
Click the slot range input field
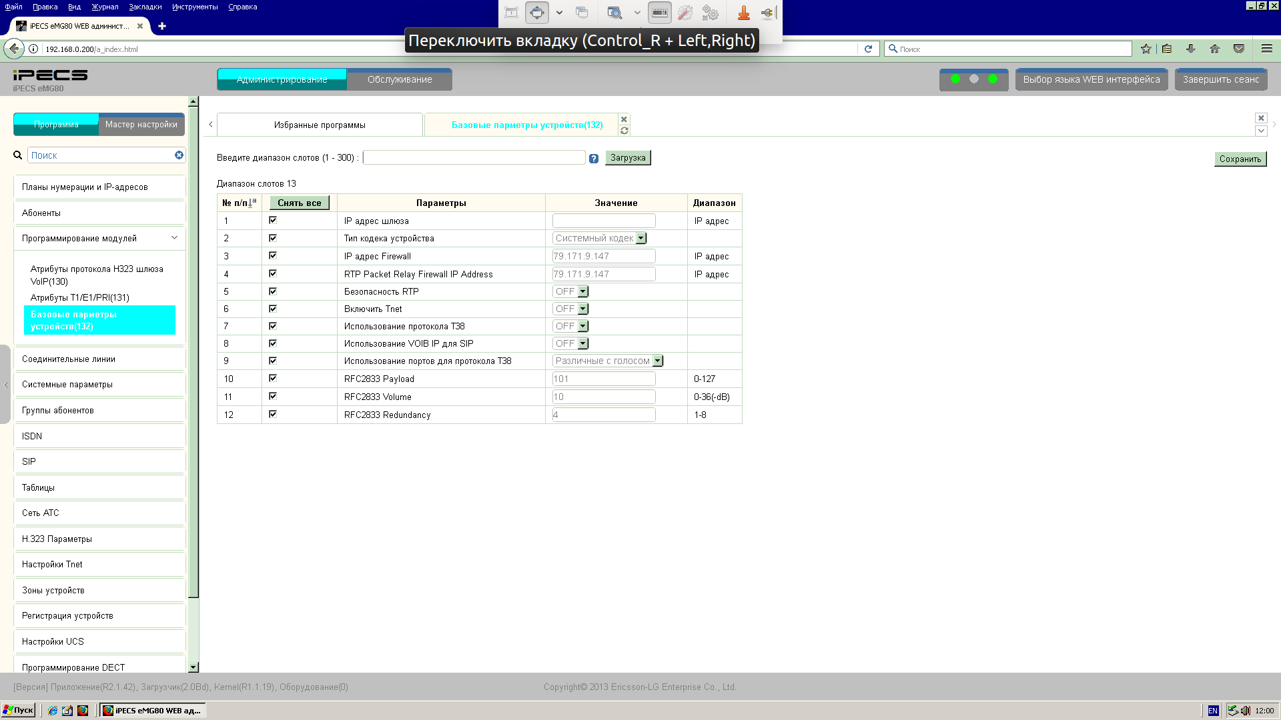tap(474, 158)
